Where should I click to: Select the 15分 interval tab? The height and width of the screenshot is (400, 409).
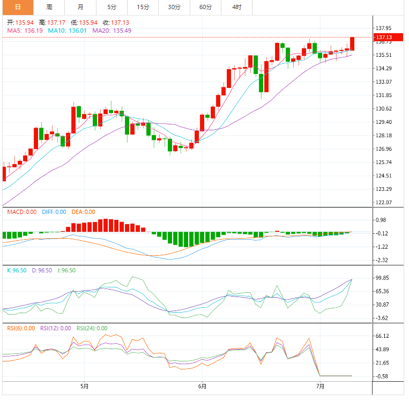(143, 7)
